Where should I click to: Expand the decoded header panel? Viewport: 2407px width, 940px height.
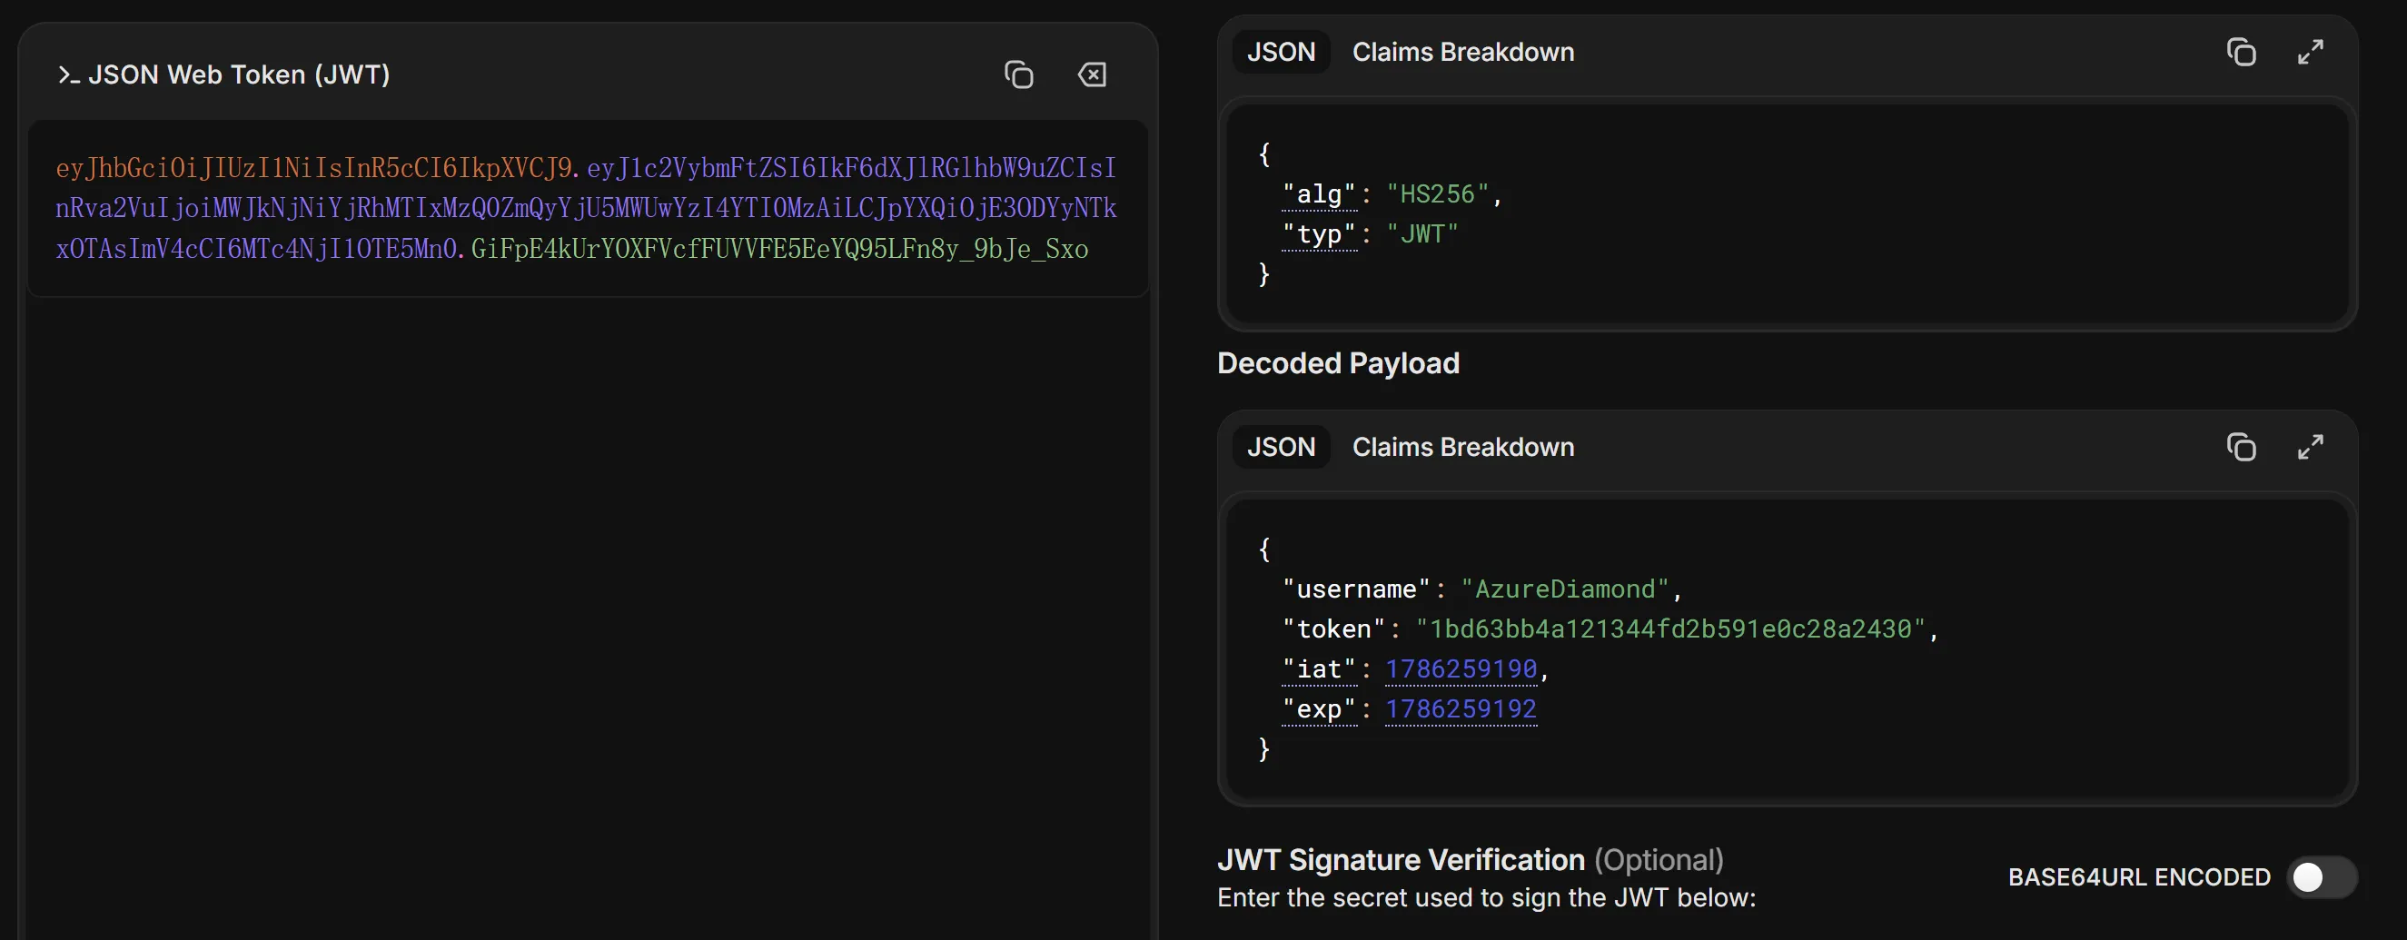2310,53
